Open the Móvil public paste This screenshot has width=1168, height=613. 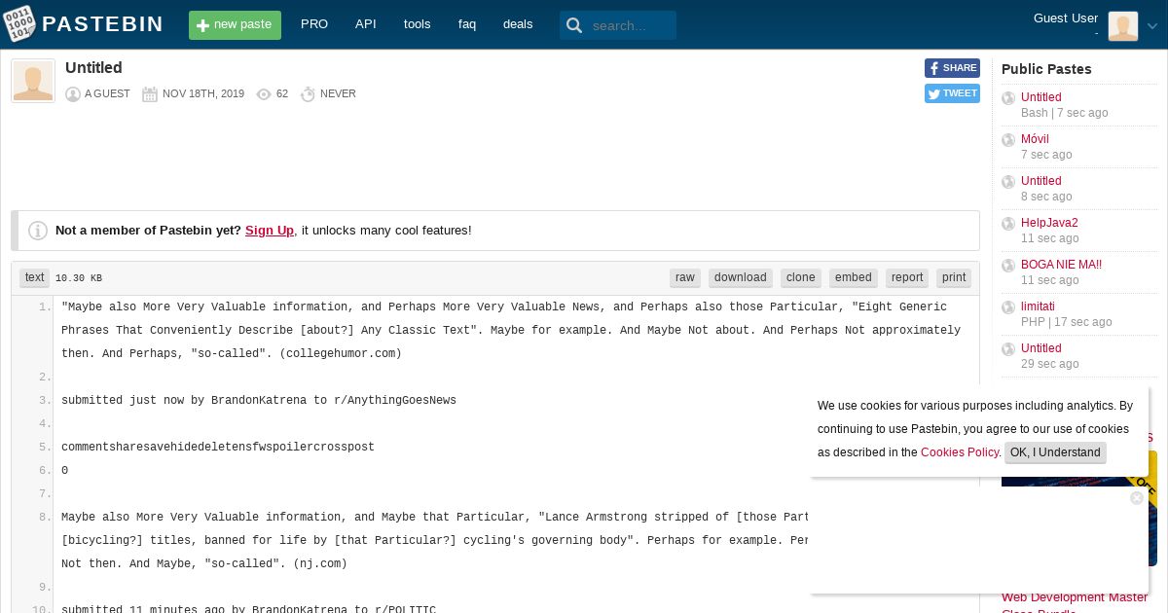(x=1035, y=139)
